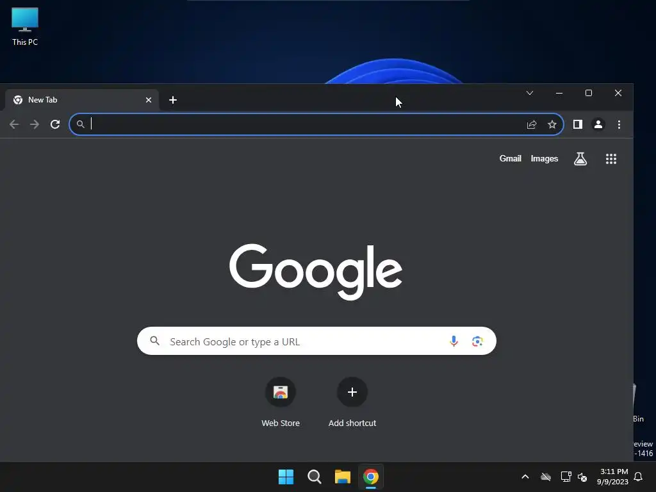
Task: Open the Chrome three-dot menu
Action: pyautogui.click(x=619, y=124)
